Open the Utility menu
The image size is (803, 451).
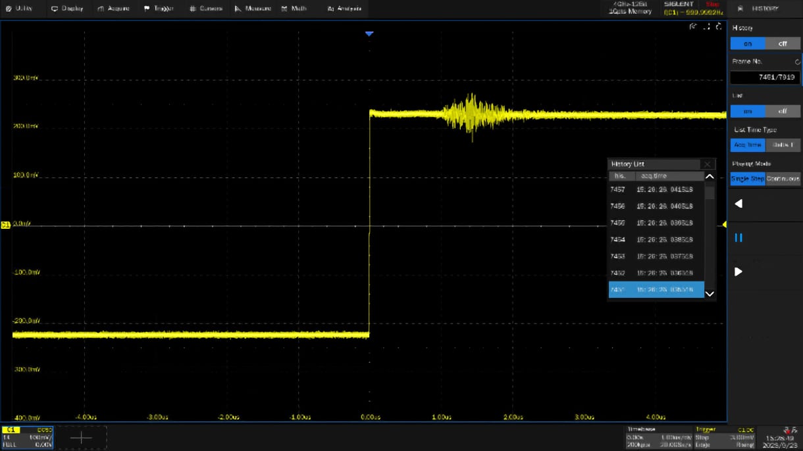click(19, 9)
